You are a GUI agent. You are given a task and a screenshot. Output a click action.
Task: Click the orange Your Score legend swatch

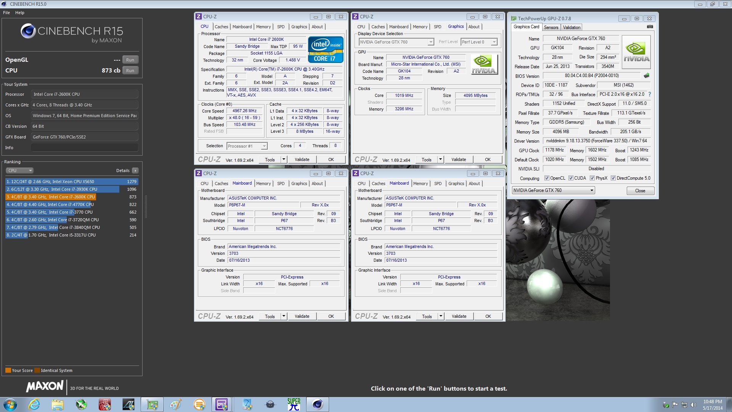click(8, 370)
